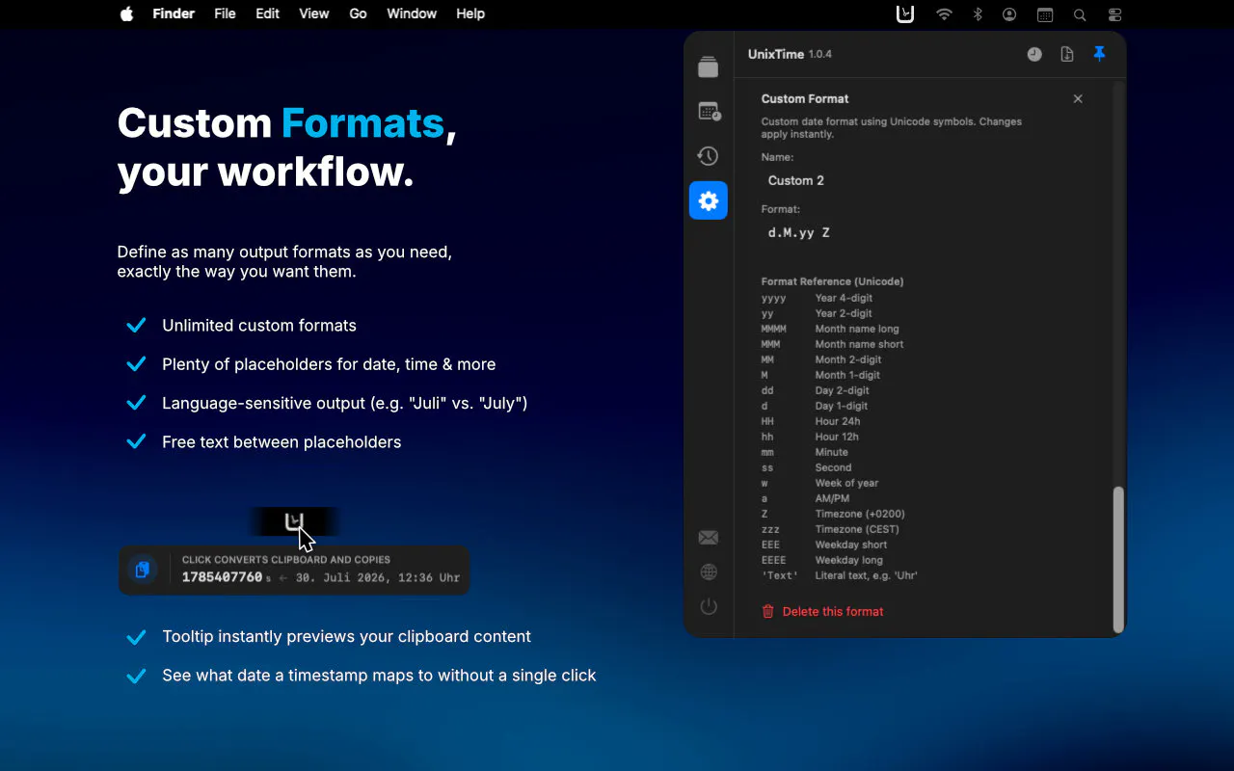Open Control Center icon in menu bar

1115,13
